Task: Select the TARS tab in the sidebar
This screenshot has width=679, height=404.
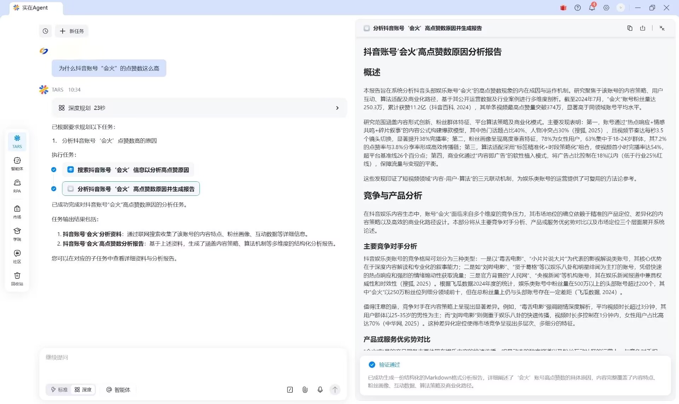Action: point(17,141)
